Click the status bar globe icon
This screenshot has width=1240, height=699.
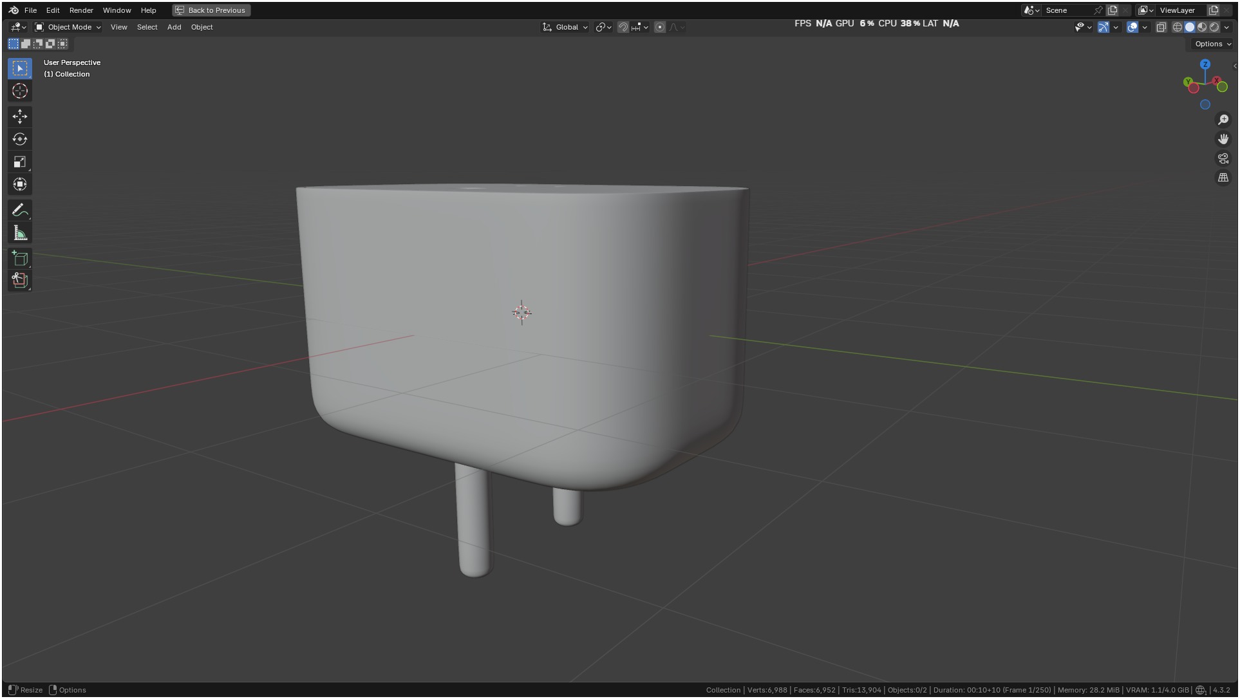(x=1201, y=690)
